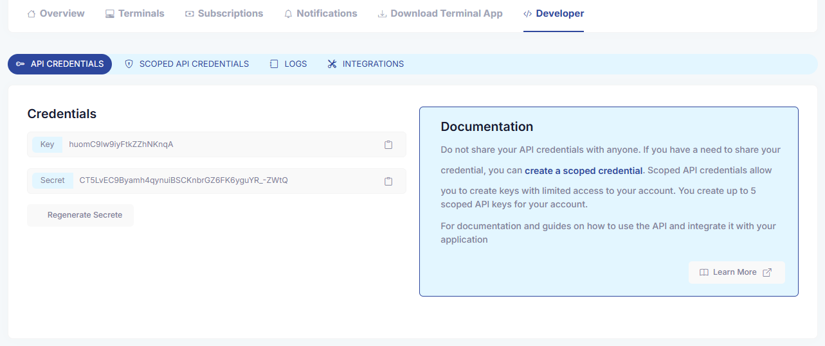Image resolution: width=825 pixels, height=346 pixels.
Task: Click the Secret value field
Action: click(x=217, y=181)
